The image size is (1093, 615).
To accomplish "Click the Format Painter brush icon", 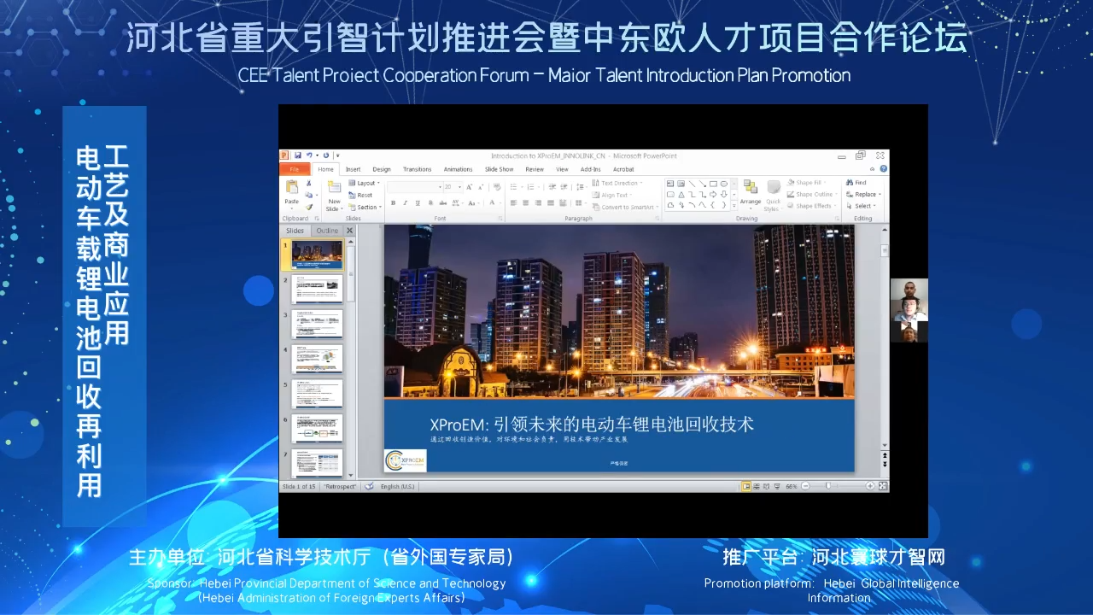I will click(x=309, y=207).
